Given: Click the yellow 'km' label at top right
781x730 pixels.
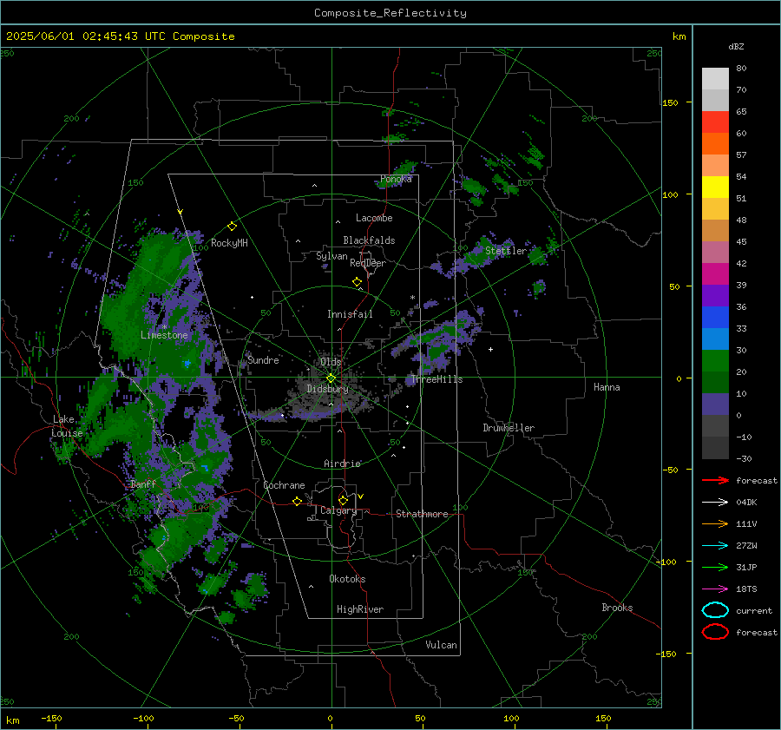Looking at the screenshot, I should coord(679,36).
